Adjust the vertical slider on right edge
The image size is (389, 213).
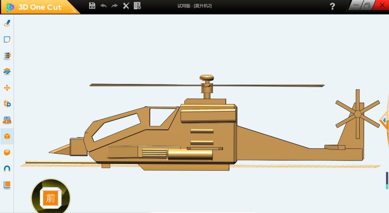coord(387,180)
